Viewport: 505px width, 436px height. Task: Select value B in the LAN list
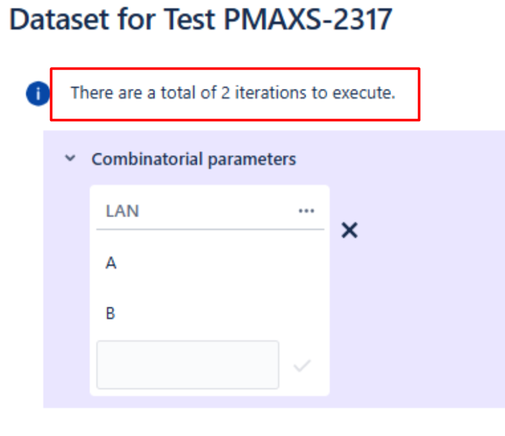point(111,314)
